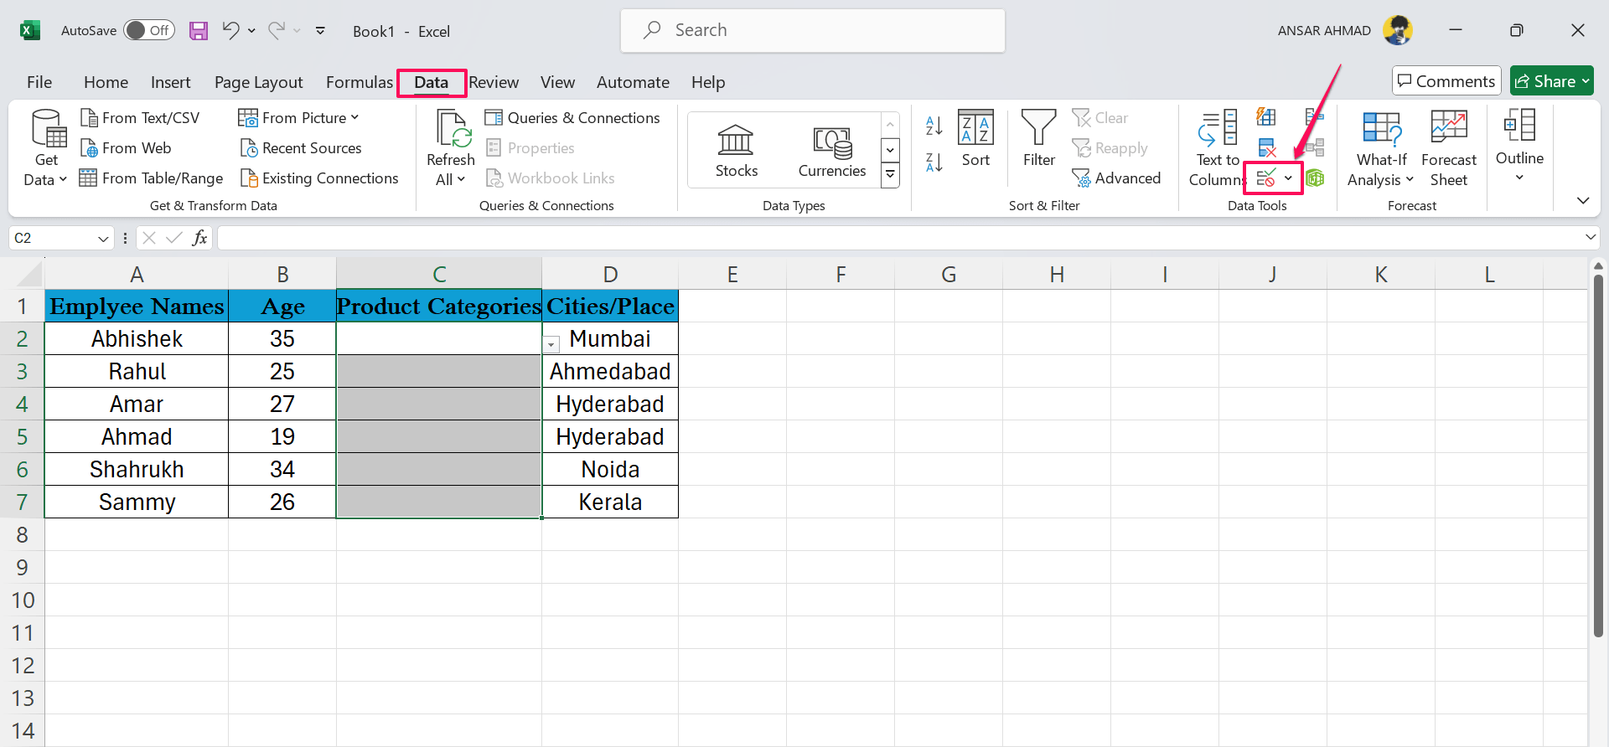Toggle the AutoSave switch

149,30
